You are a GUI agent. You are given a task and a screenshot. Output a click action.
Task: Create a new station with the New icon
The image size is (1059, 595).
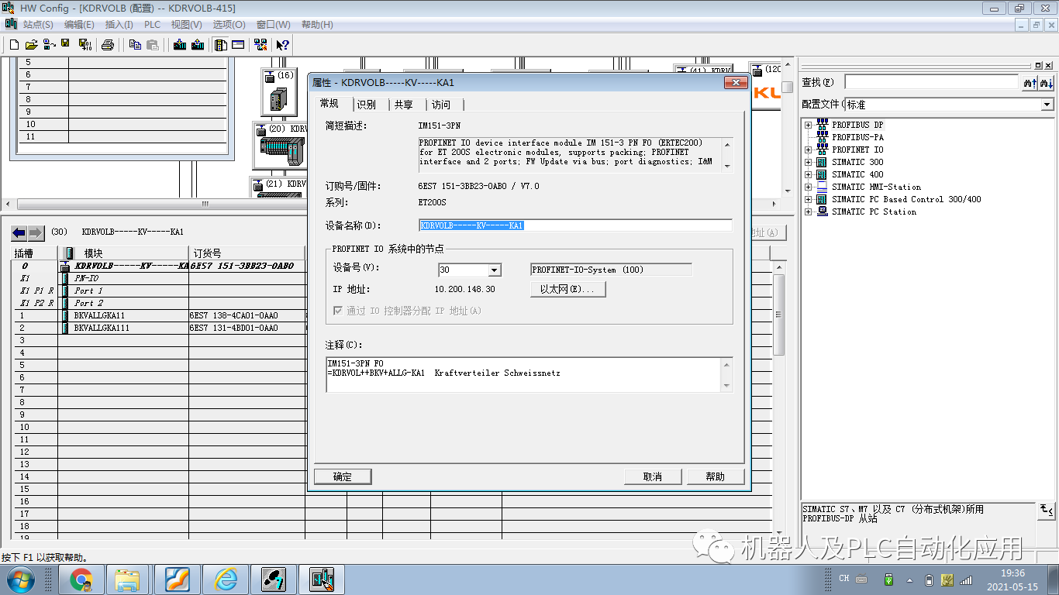pos(15,44)
